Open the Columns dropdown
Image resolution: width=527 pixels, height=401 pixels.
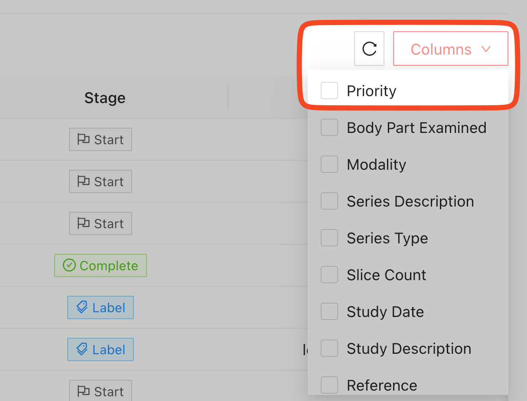coord(450,49)
